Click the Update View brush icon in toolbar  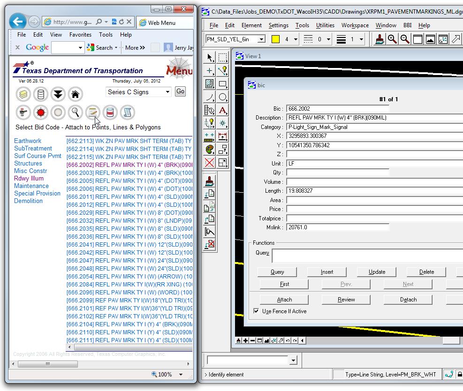click(379, 39)
